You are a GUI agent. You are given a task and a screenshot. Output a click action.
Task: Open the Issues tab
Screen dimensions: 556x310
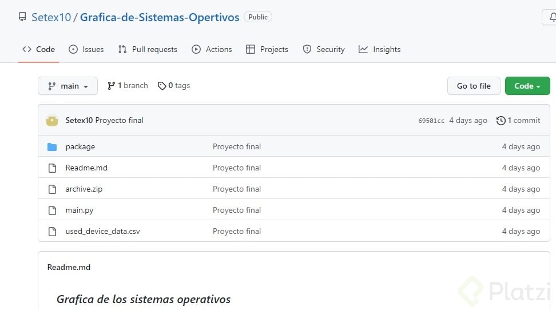86,49
